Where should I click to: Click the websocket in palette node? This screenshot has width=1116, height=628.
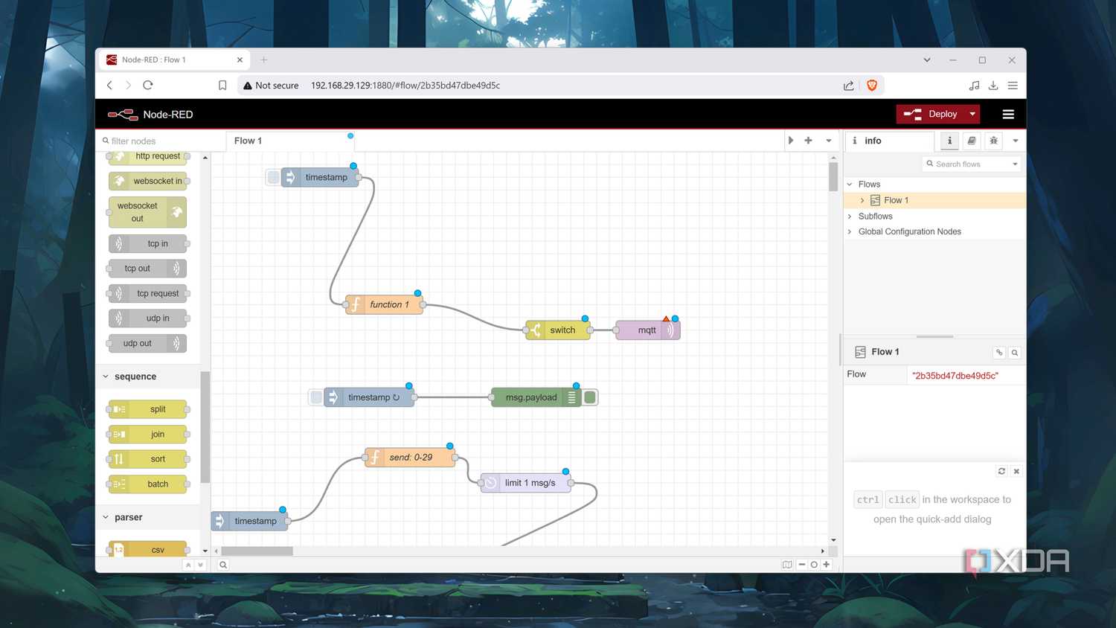(x=149, y=181)
